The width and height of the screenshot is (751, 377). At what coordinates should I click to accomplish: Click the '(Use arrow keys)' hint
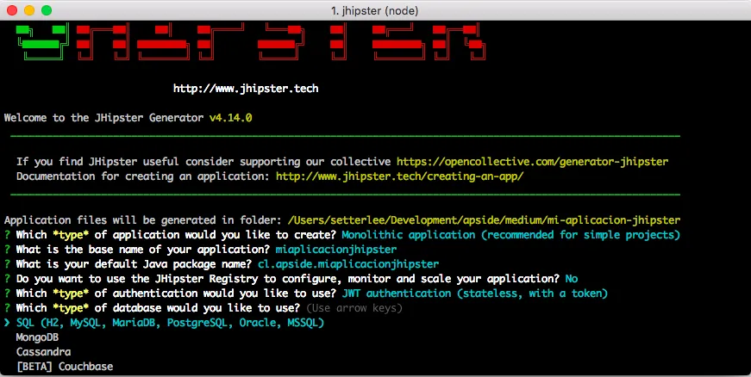(354, 308)
